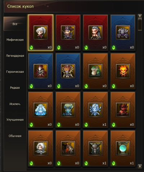
Task: Click the scroll up arrow
Action: point(140,16)
